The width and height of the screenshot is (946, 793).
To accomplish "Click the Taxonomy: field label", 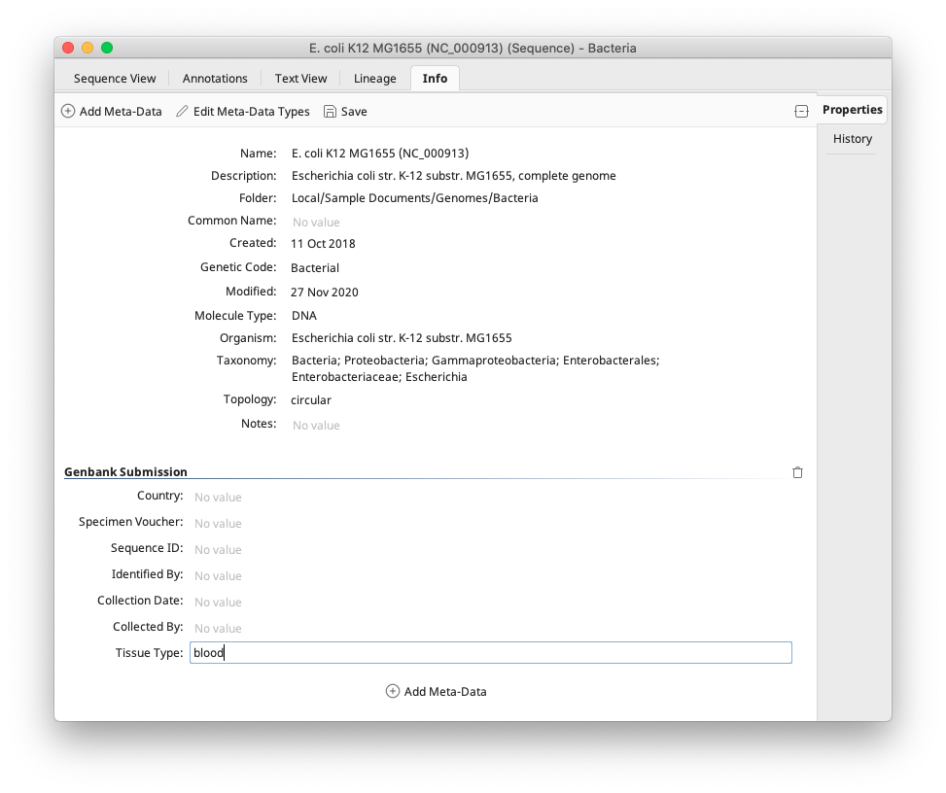I will (246, 360).
